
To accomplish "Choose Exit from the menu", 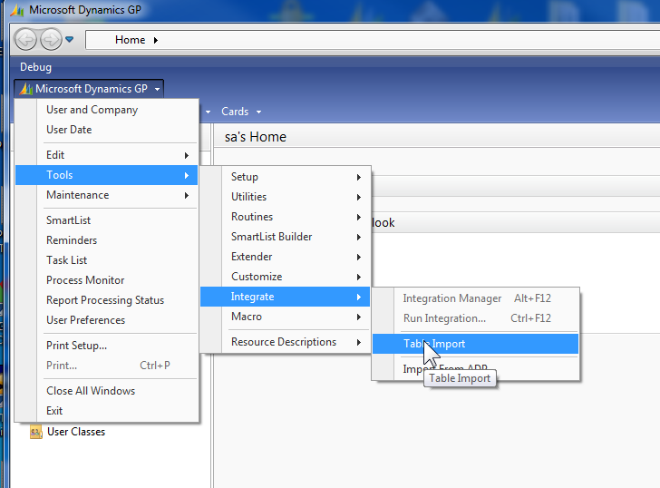I will point(106,411).
